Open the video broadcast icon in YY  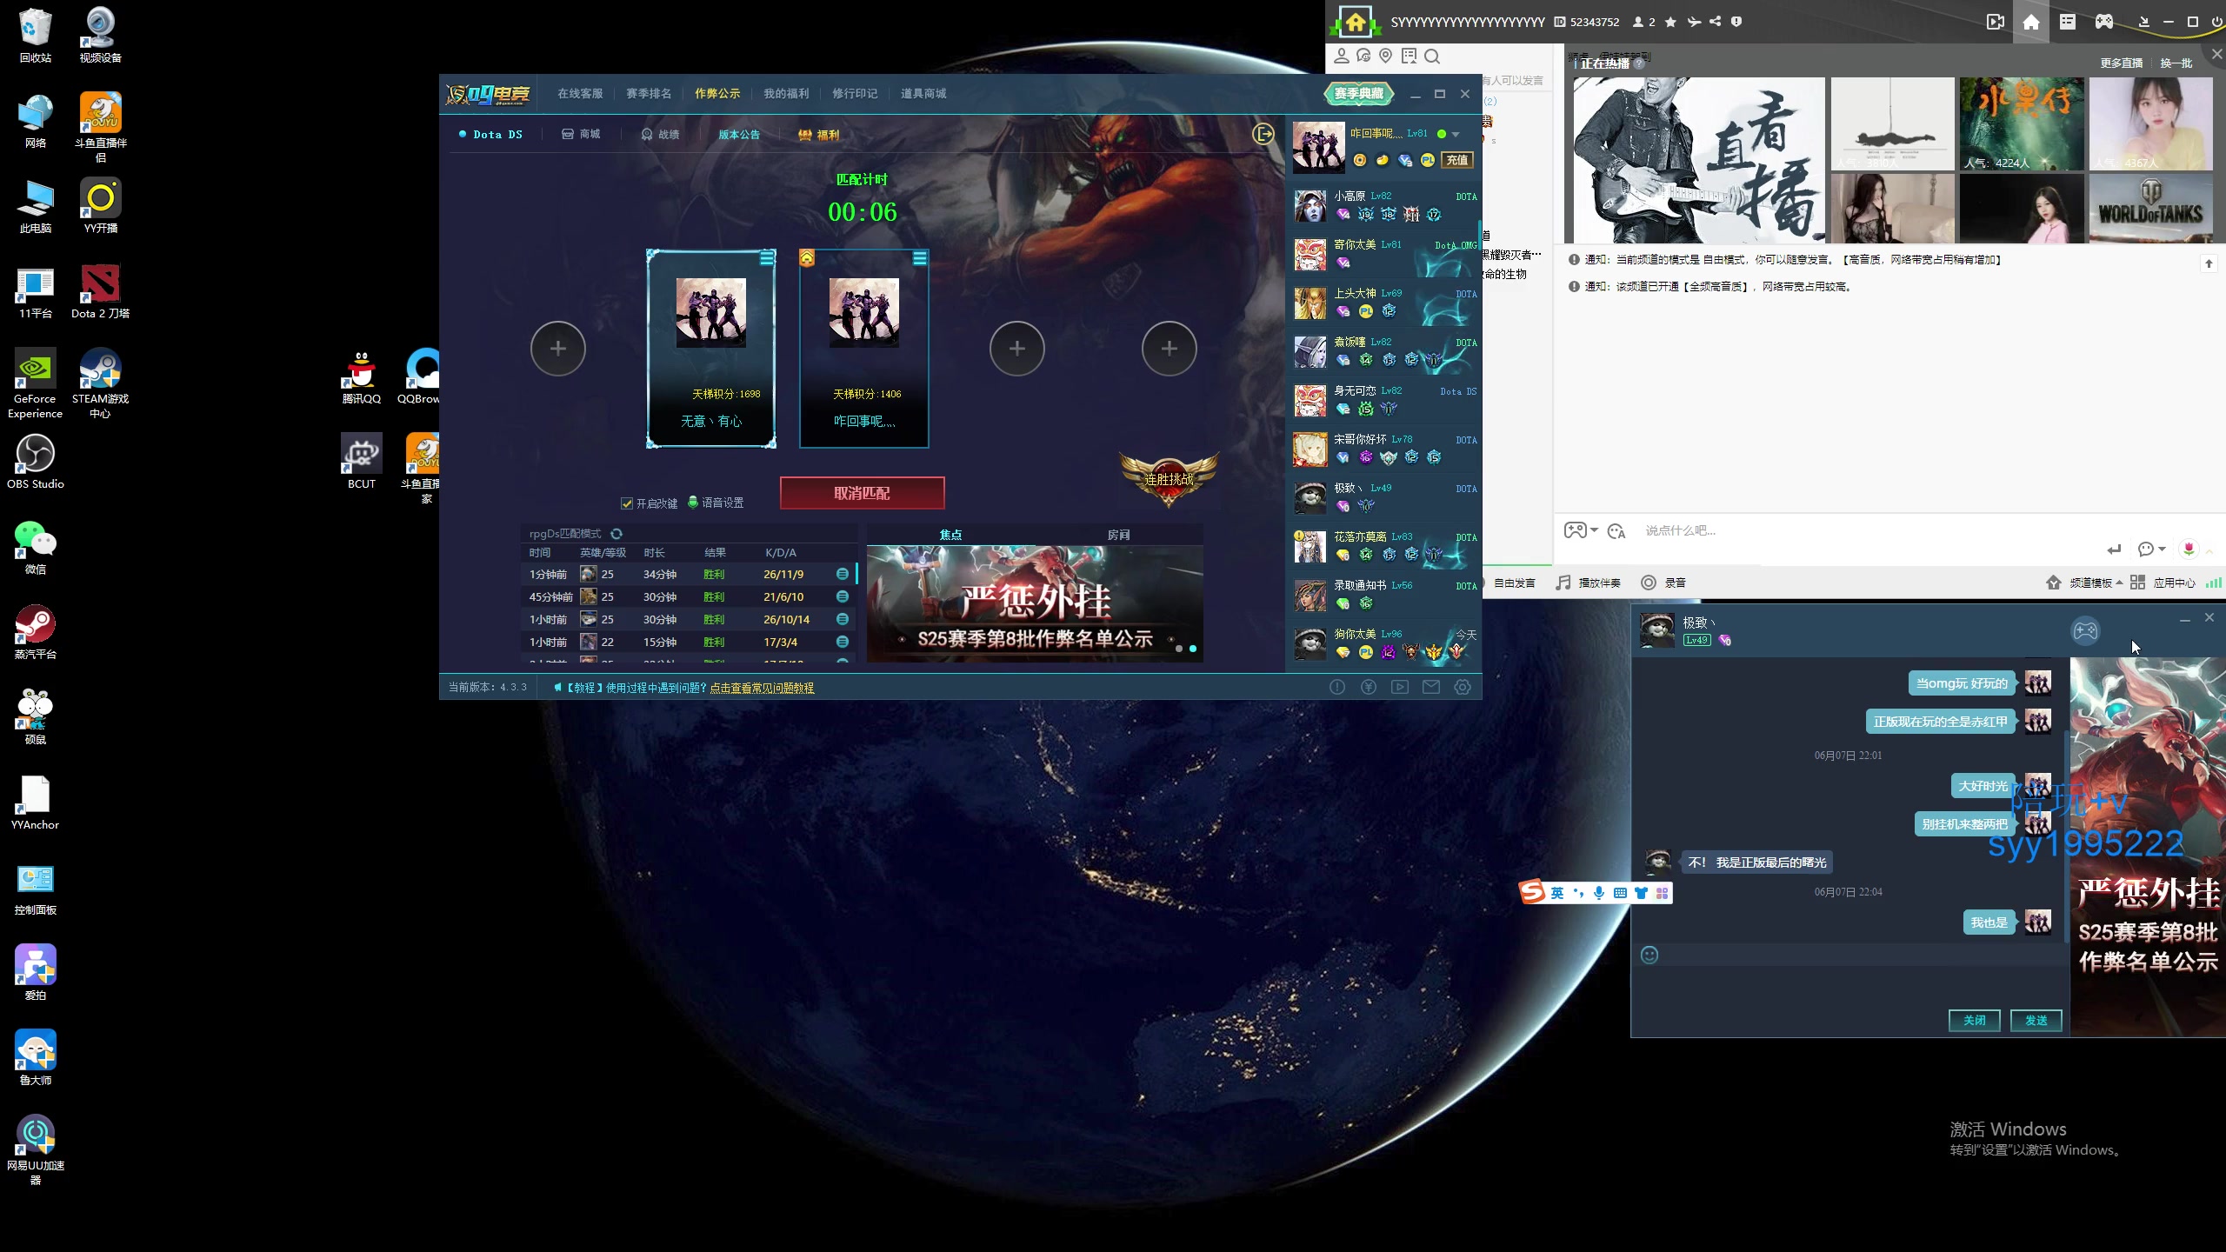[x=1996, y=22]
